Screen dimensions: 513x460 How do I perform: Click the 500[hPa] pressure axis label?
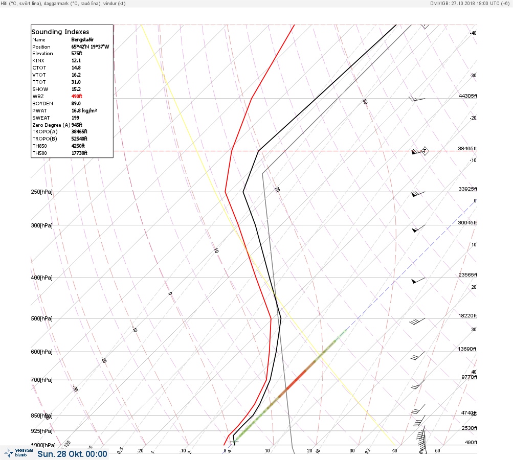coord(41,318)
